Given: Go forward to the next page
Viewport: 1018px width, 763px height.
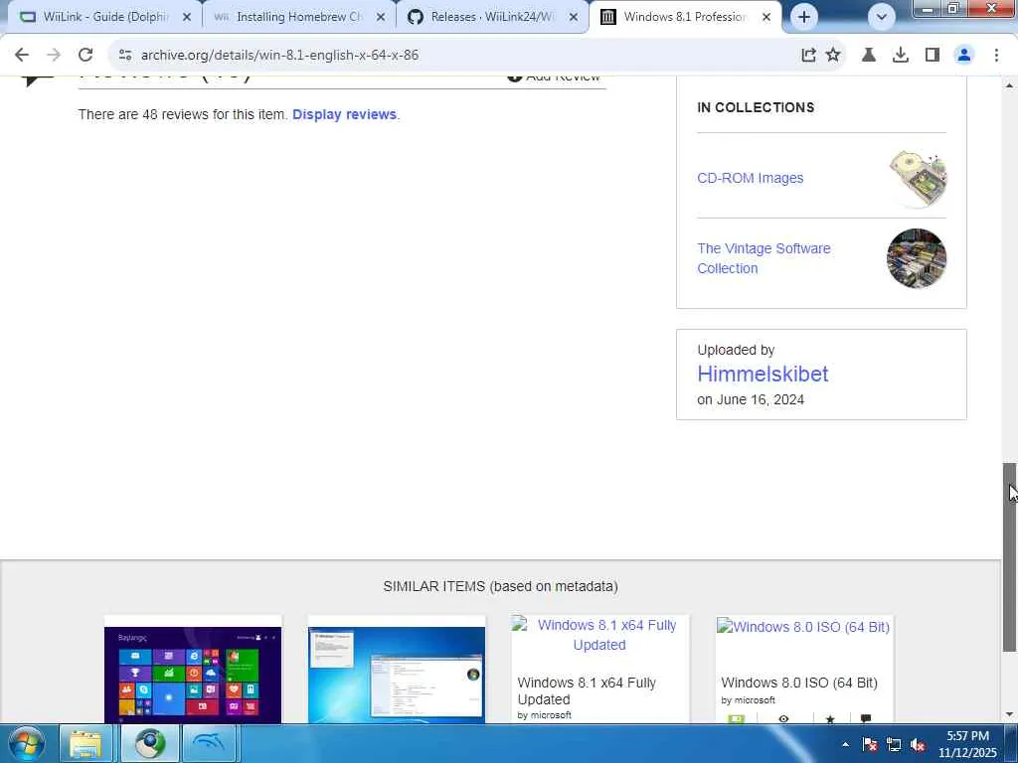Looking at the screenshot, I should click(54, 56).
